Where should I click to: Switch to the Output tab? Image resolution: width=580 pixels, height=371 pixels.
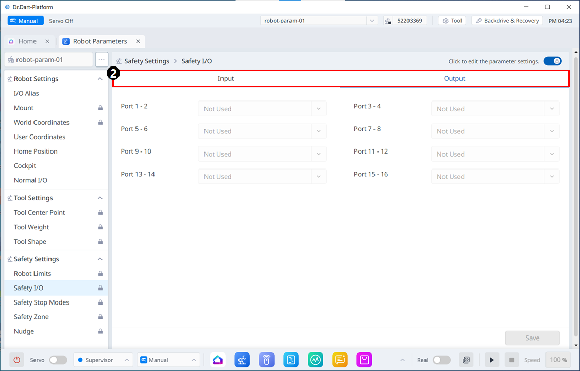point(454,79)
